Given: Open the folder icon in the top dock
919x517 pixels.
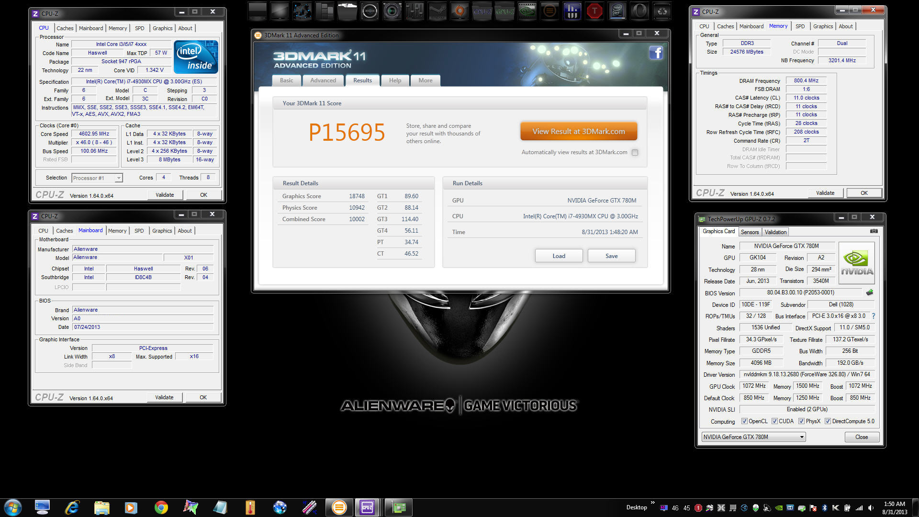Looking at the screenshot, I should click(347, 11).
